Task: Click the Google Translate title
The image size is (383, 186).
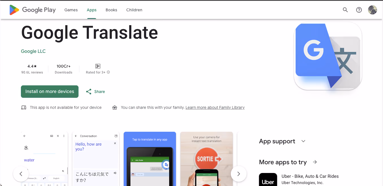Action: click(90, 33)
